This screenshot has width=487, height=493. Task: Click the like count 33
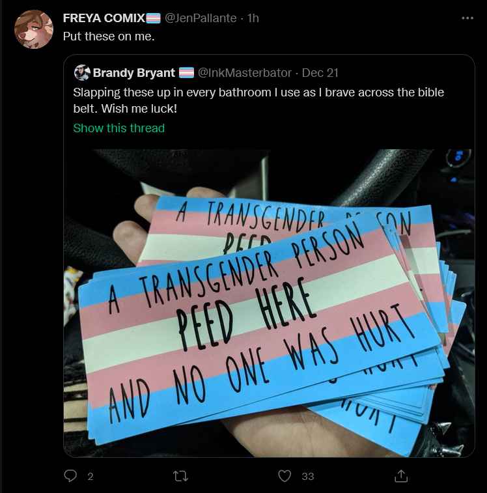[308, 476]
